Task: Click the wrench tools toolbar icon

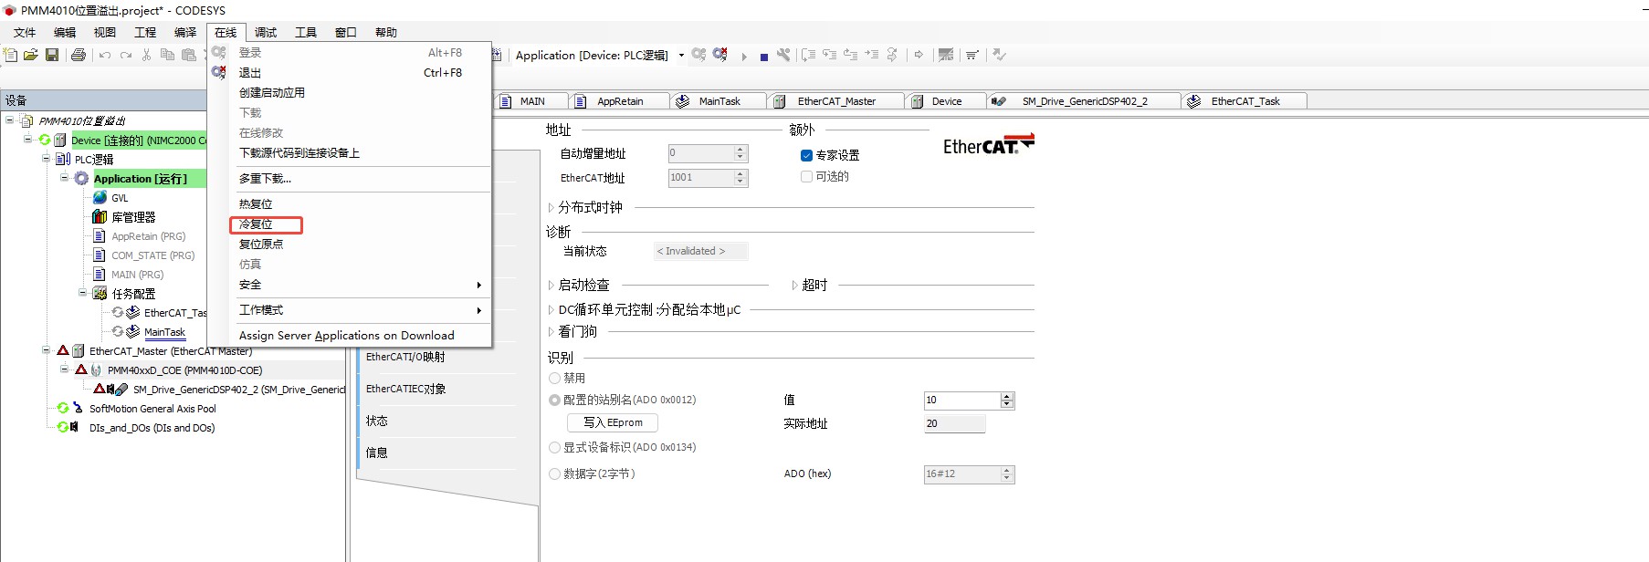Action: click(x=783, y=55)
